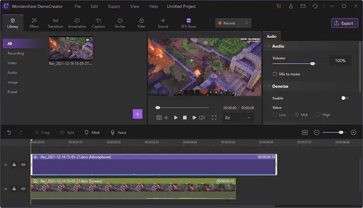Click the Redo arrow
This screenshot has width=363, height=208.
coord(21,132)
